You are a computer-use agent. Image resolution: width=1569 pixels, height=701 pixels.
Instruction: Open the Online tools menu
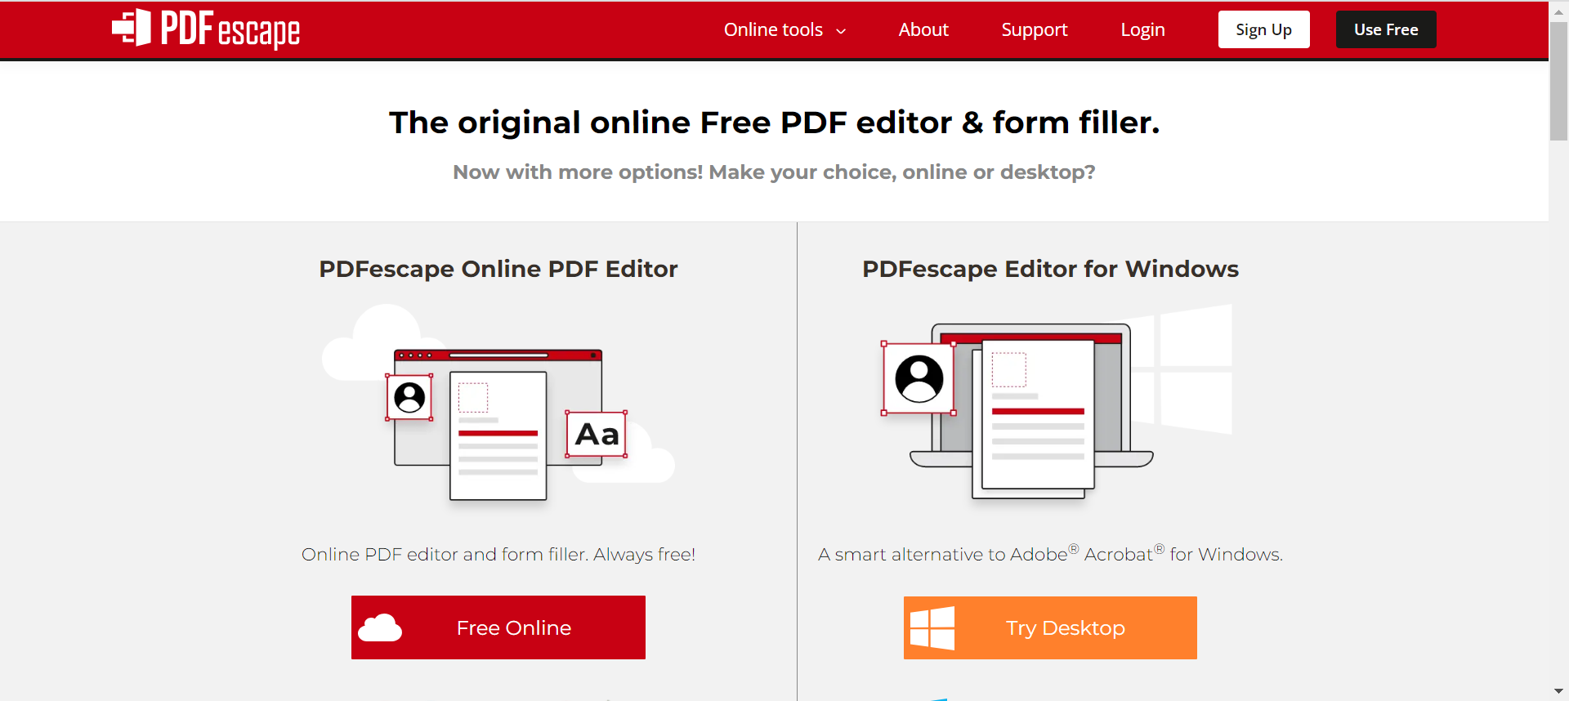tap(773, 30)
